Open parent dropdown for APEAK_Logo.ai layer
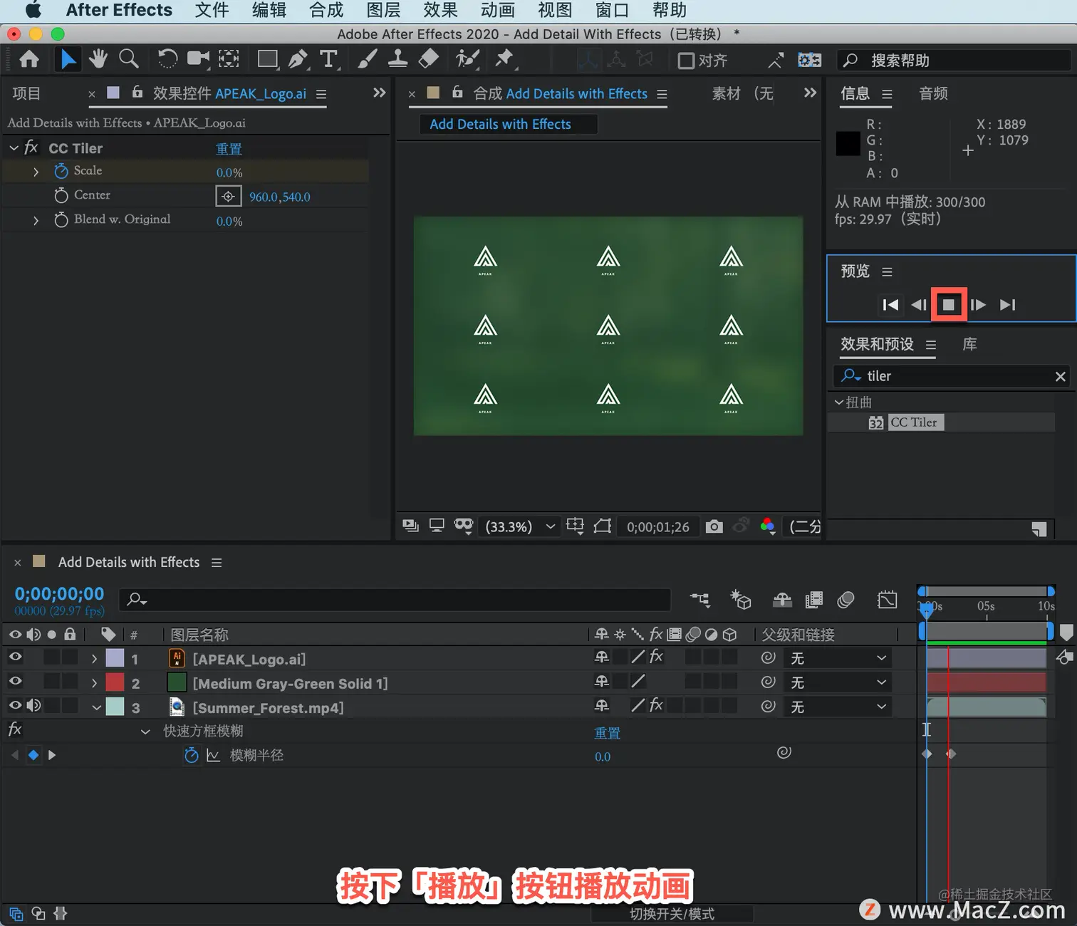The height and width of the screenshot is (926, 1077). click(x=838, y=658)
